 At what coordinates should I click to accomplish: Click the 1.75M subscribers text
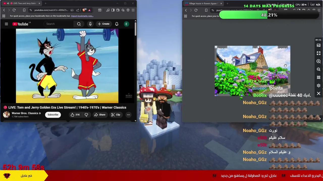point(20,117)
